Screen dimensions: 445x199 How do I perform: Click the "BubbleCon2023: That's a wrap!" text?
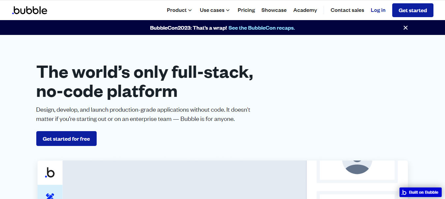tap(188, 28)
